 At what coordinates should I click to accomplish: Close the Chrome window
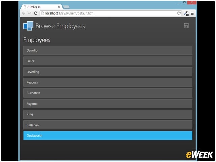pos(192,2)
